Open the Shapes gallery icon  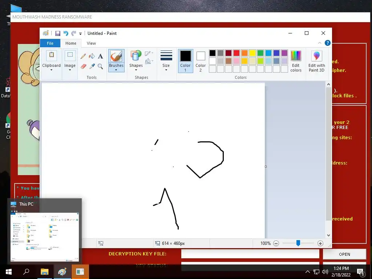136,56
